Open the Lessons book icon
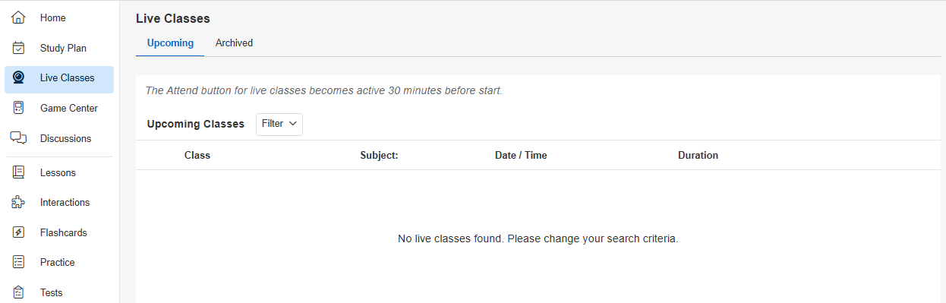Image resolution: width=946 pixels, height=303 pixels. coord(19,172)
